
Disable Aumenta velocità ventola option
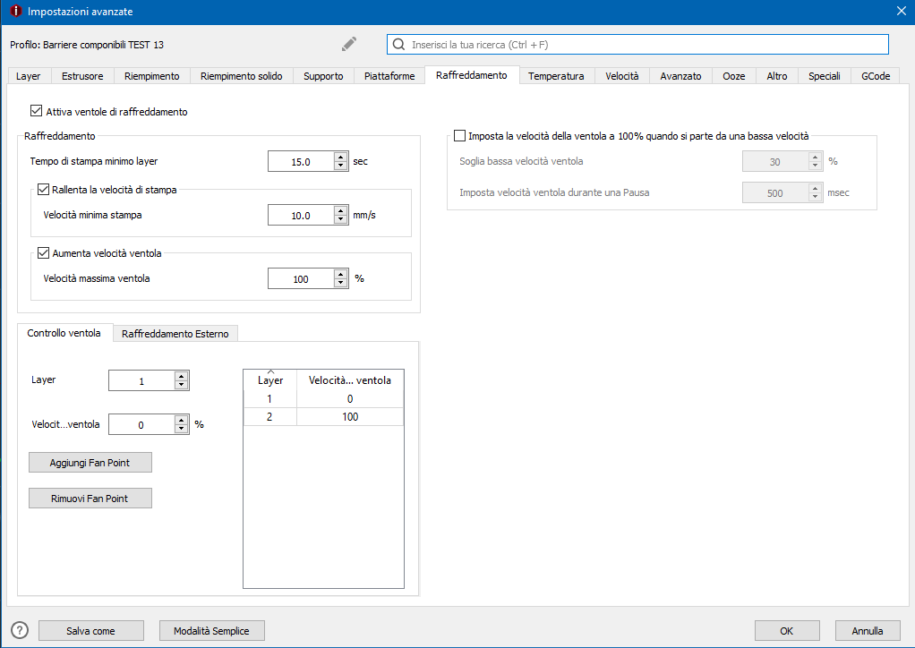tap(44, 253)
